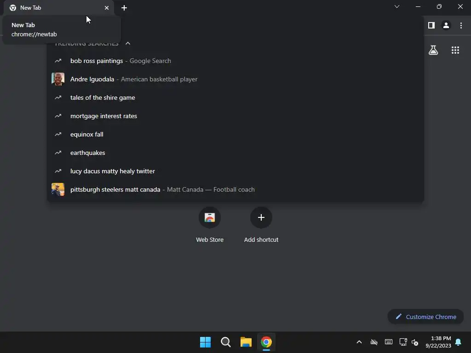Screen dimensions: 471x353
Task: Restore down the Chrome window
Action: pos(439,6)
